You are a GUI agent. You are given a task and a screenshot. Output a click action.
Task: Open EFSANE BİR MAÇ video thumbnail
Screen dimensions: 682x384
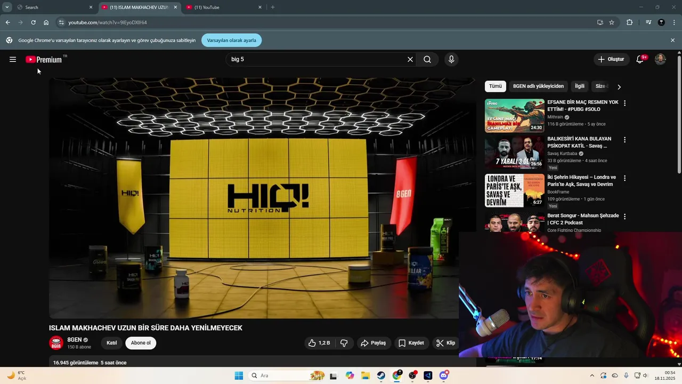[515, 115]
